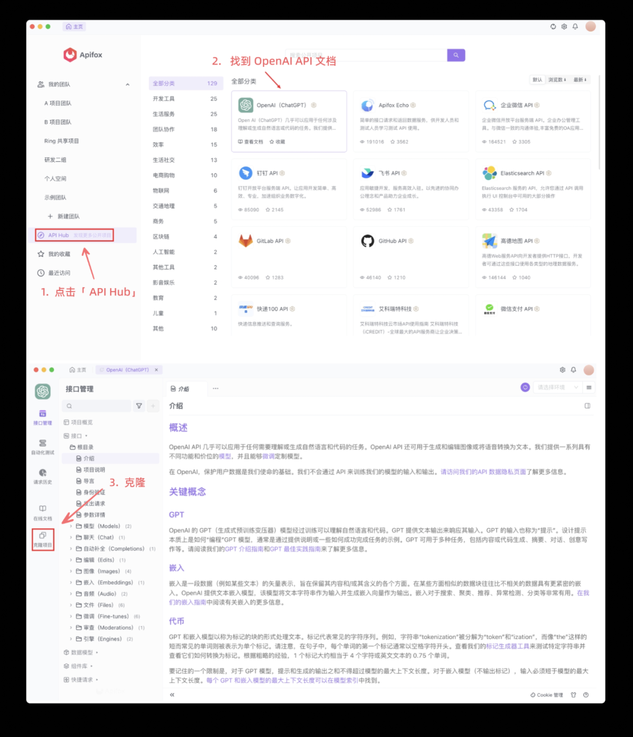
Task: Select the 项目概览 item in the tree
Action: tap(78, 422)
